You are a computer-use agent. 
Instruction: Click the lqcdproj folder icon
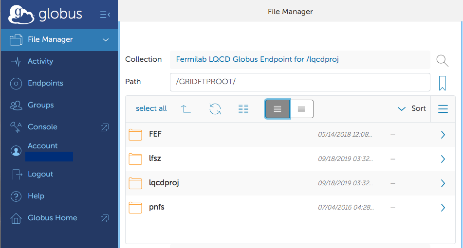click(135, 183)
